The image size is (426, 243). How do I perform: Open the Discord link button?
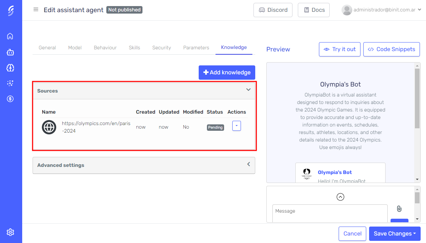click(x=273, y=10)
